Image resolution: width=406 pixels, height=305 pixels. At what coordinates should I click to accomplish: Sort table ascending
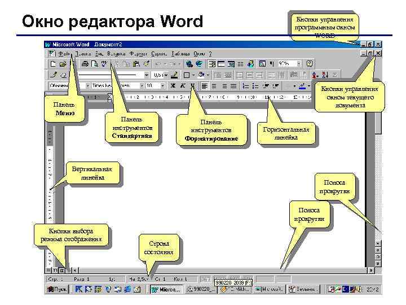[x=315, y=75]
